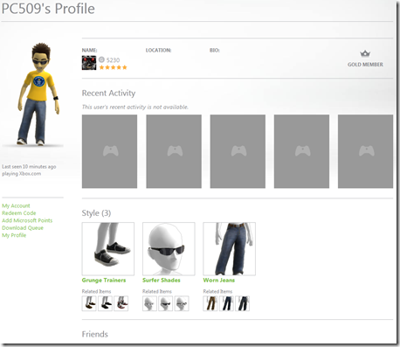Click the LOCATION label
Screen dimensions: 400x347
coord(158,51)
